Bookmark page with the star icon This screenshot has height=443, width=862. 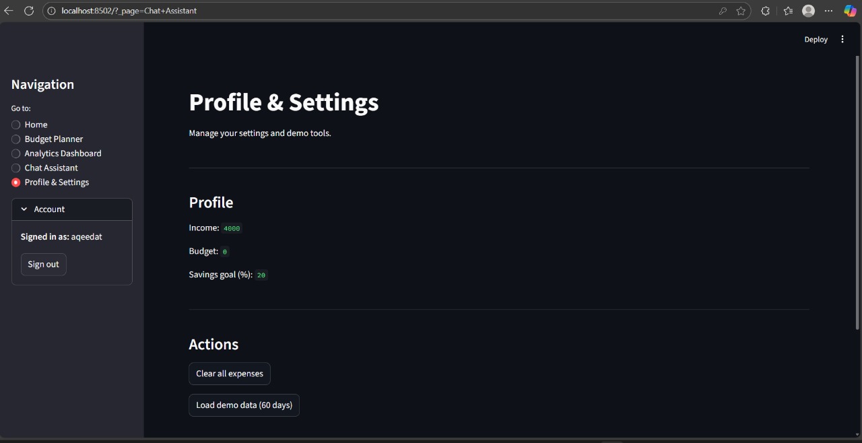click(741, 11)
